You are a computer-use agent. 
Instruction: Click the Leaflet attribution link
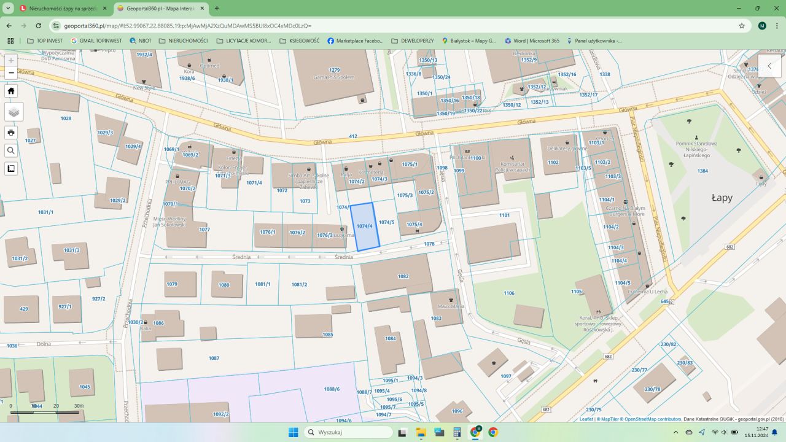tap(586, 419)
